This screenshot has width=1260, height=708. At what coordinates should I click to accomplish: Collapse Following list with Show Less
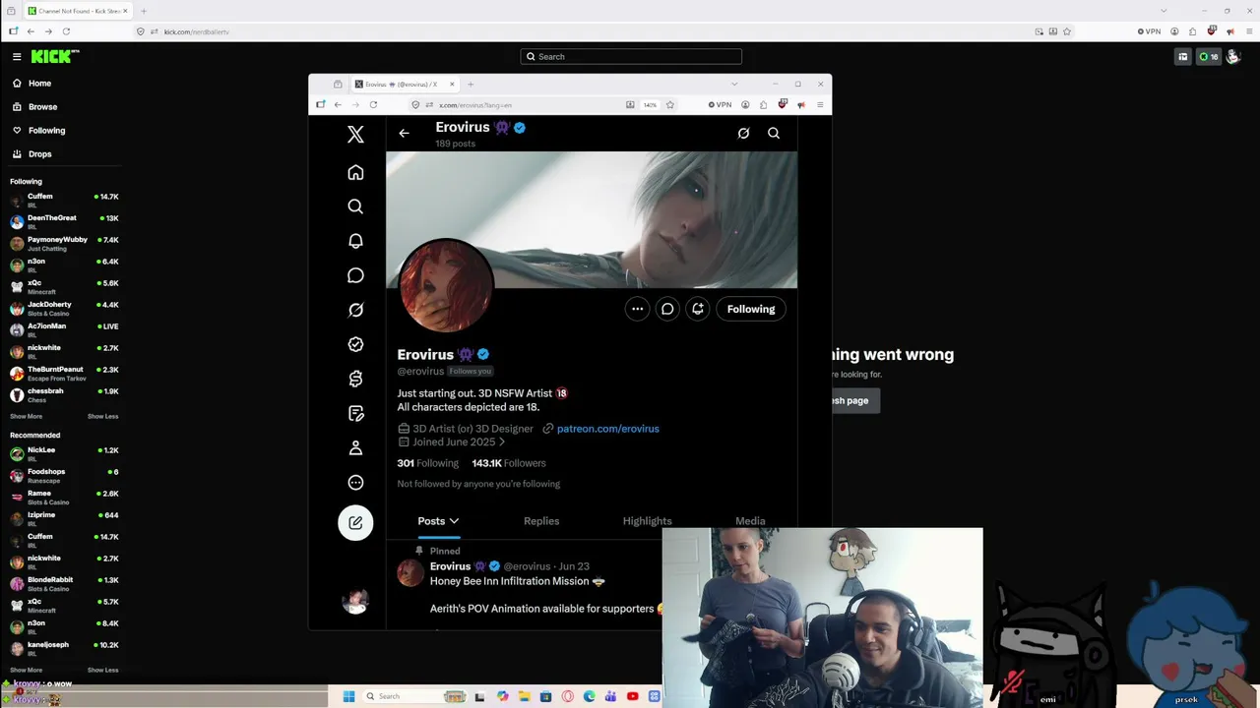tap(102, 416)
